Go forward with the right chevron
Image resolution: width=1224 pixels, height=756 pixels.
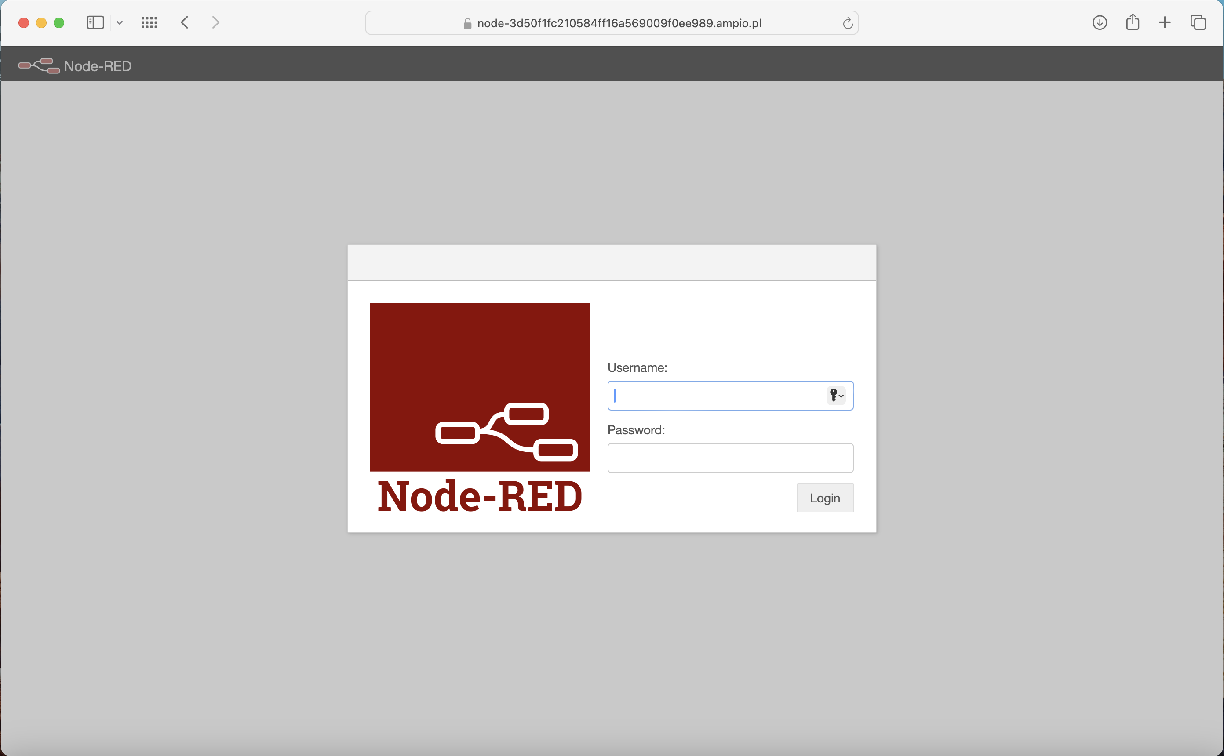[x=215, y=22]
